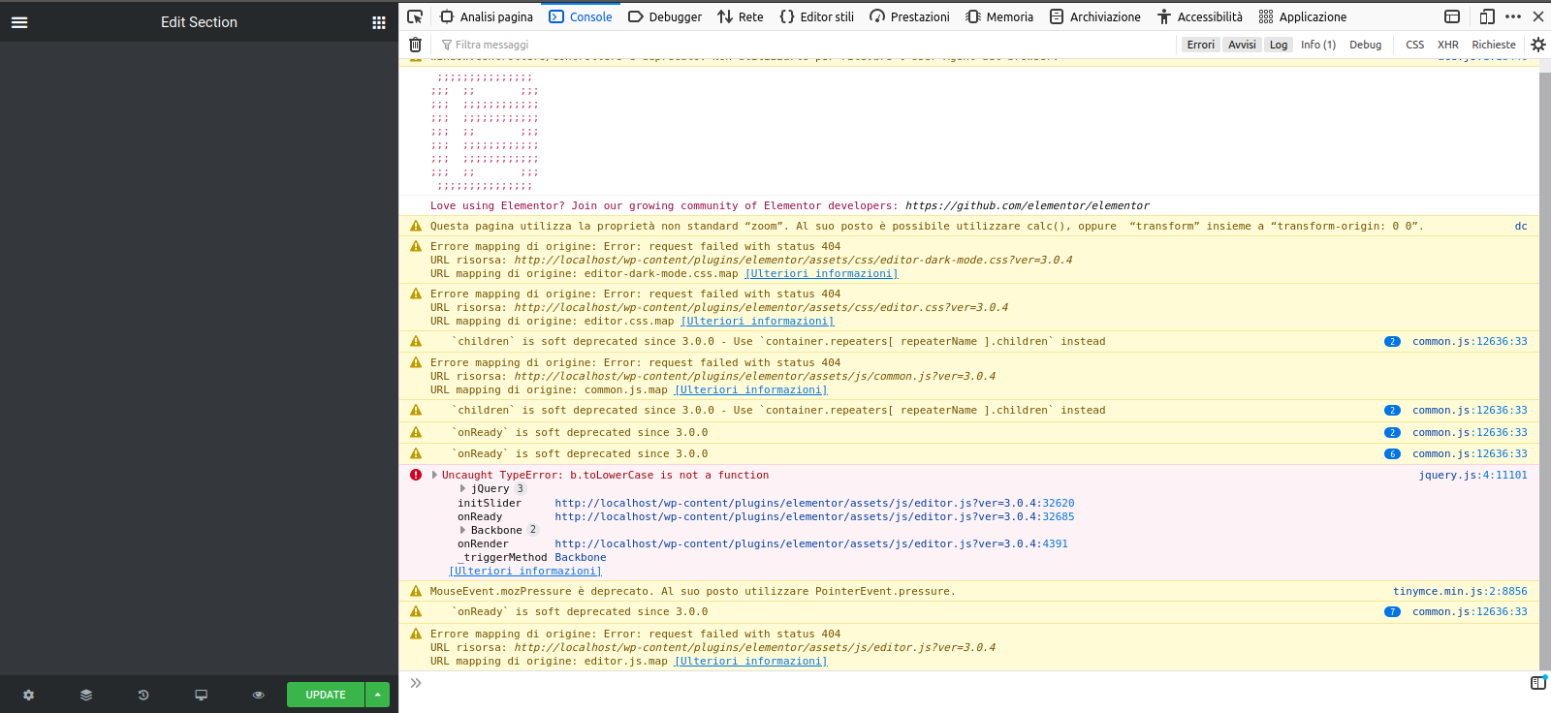Image resolution: width=1551 pixels, height=713 pixels.
Task: Toggle the Richieste filter
Action: click(x=1494, y=45)
